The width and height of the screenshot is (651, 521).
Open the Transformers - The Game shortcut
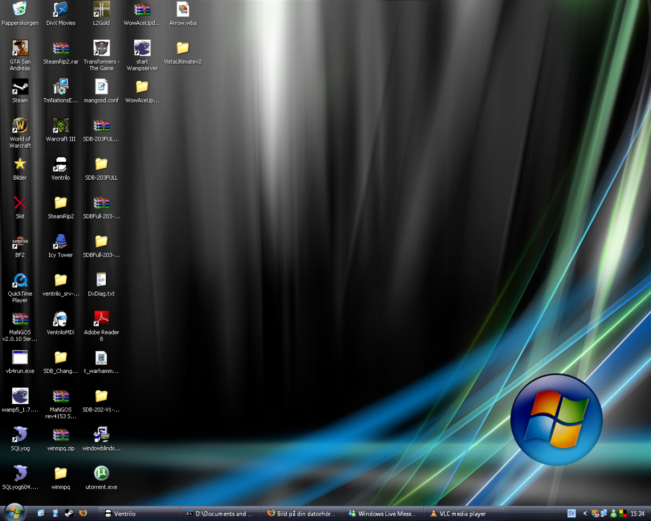[101, 49]
